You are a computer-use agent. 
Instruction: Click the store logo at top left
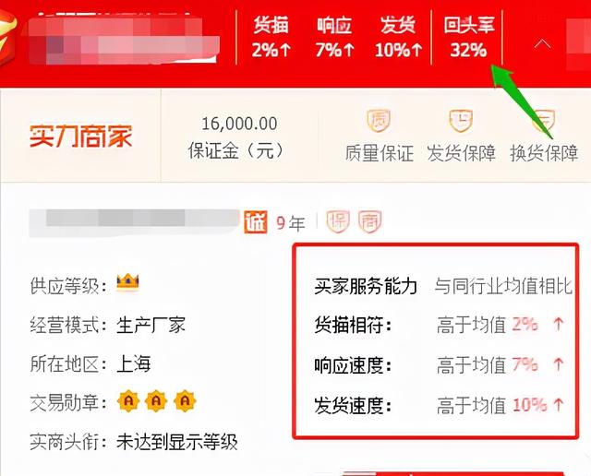[x=10, y=38]
